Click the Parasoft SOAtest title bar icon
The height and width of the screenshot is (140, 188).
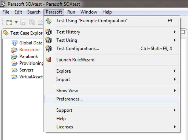click(3, 4)
